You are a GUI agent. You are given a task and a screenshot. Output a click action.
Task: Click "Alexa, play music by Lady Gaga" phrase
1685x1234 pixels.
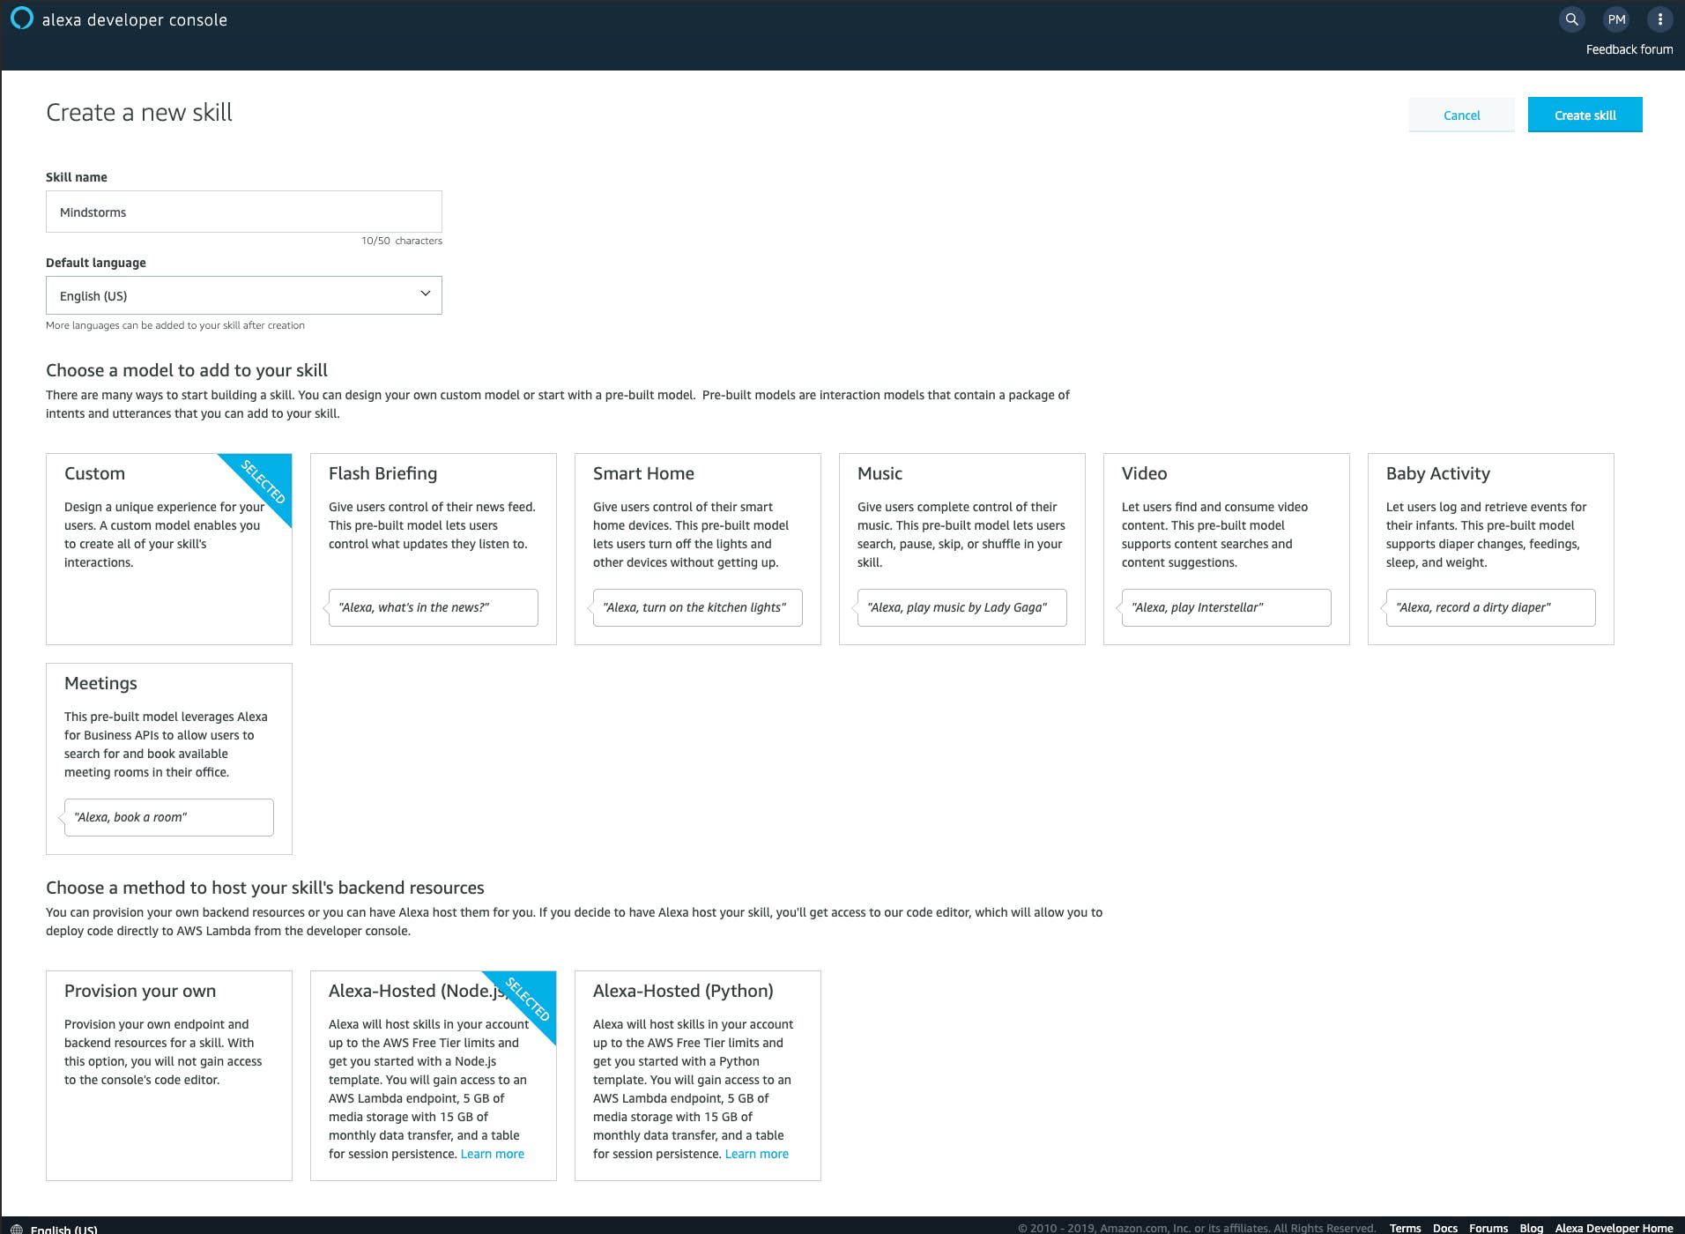coord(962,607)
